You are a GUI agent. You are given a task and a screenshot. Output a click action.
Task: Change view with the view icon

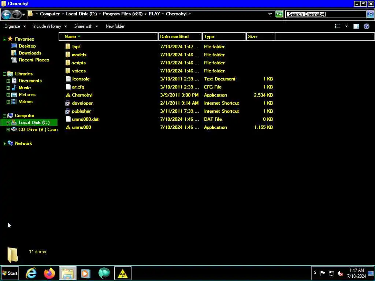tap(337, 26)
